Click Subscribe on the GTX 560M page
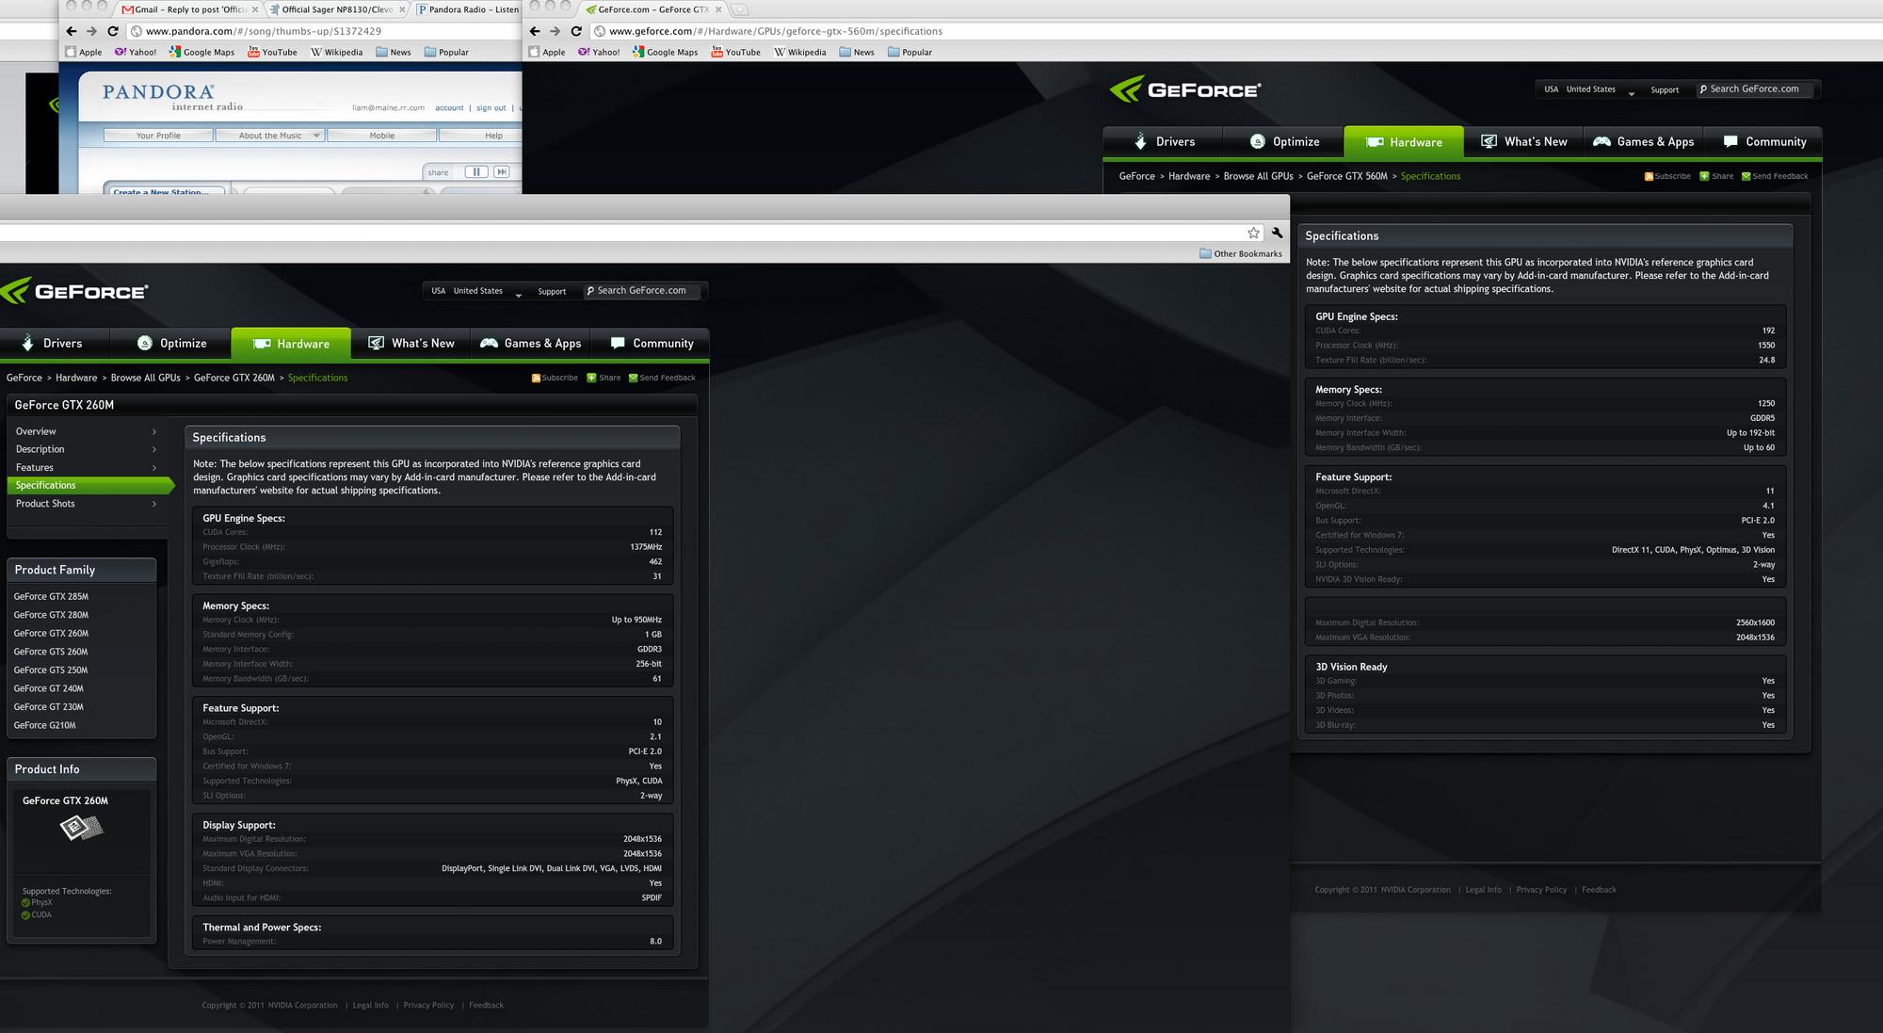The height and width of the screenshot is (1033, 1883). (x=1667, y=176)
